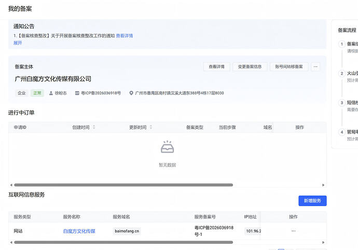
Task: Click the 账号间转移备案 button
Action: pos(289,67)
